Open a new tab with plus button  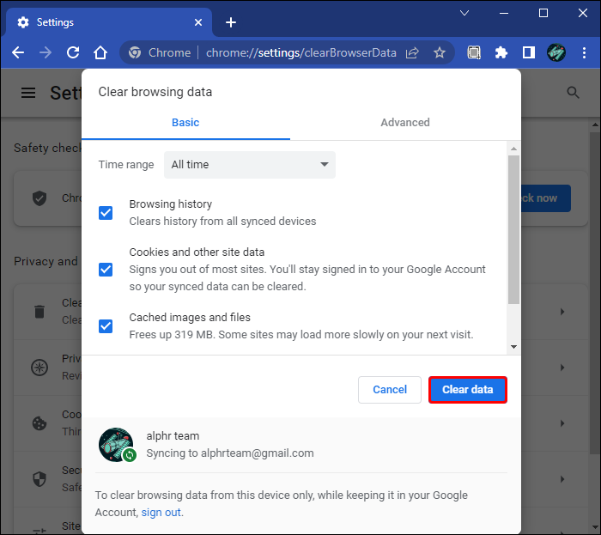click(230, 22)
